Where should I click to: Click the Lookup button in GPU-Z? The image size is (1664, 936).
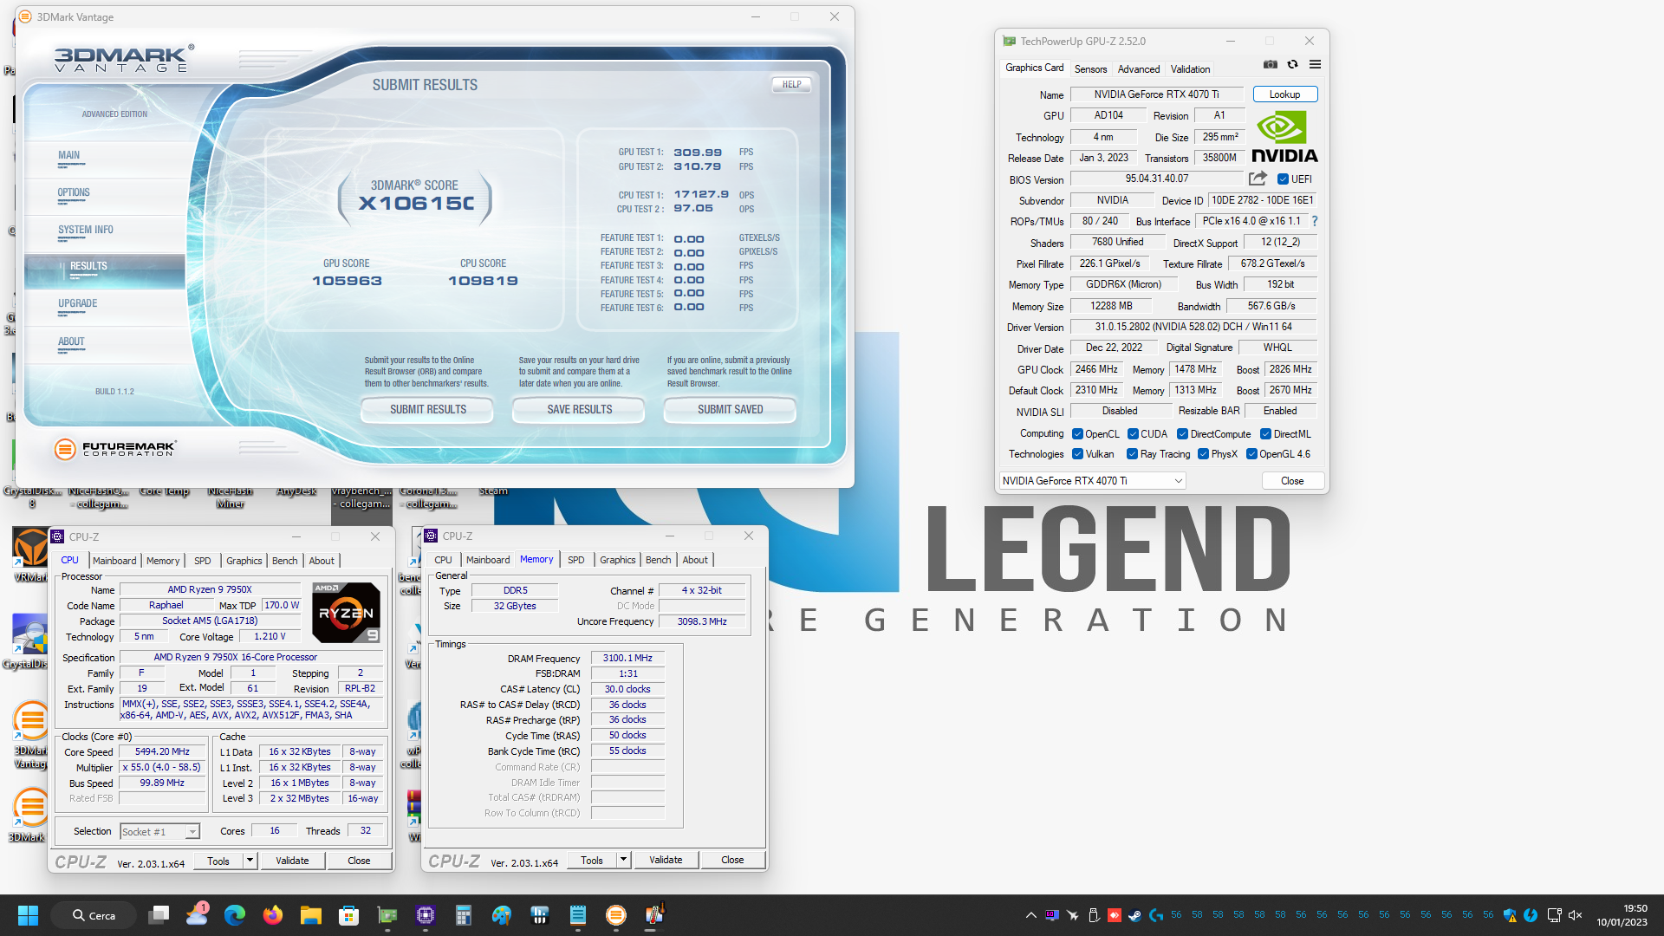tap(1284, 94)
